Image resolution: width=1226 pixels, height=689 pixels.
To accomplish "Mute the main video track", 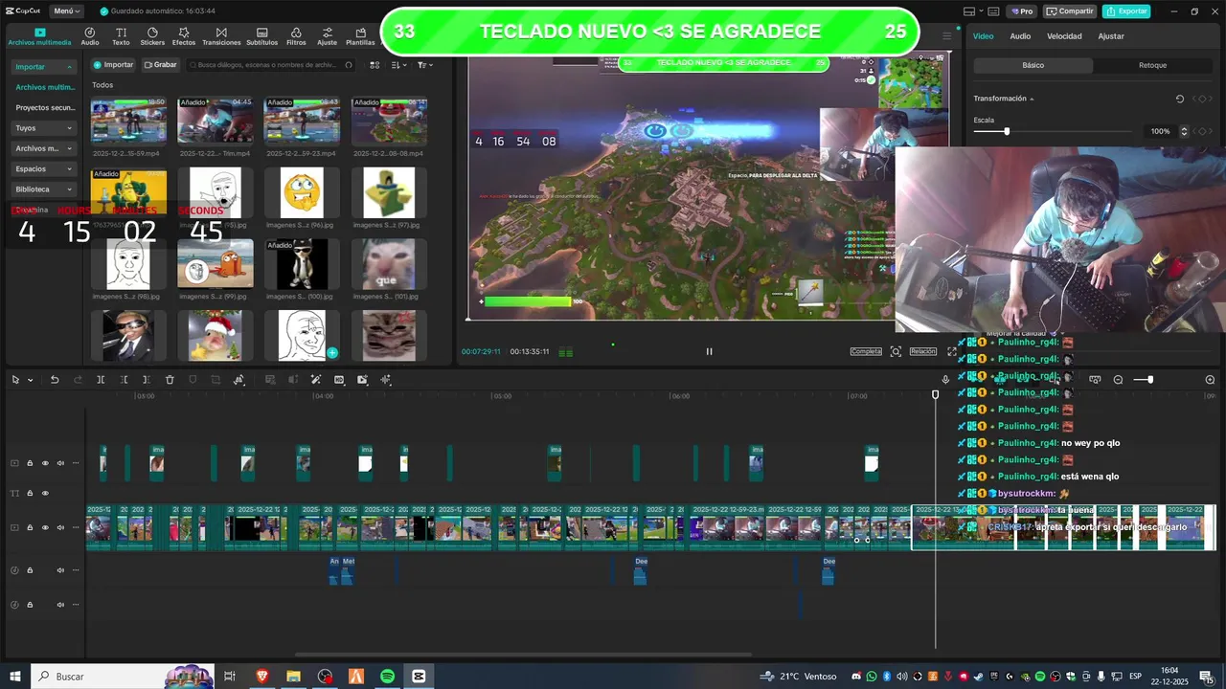I will tap(60, 528).
